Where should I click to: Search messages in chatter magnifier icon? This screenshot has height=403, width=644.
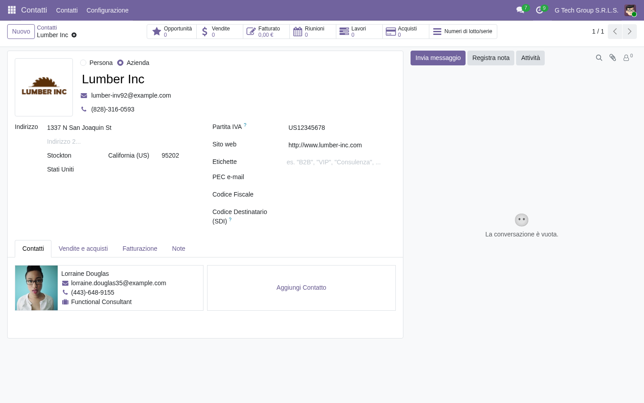tap(599, 58)
